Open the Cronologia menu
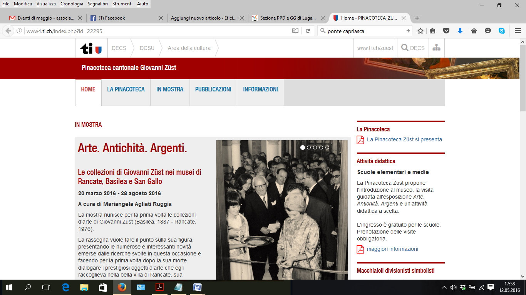526x295 pixels. click(x=72, y=4)
